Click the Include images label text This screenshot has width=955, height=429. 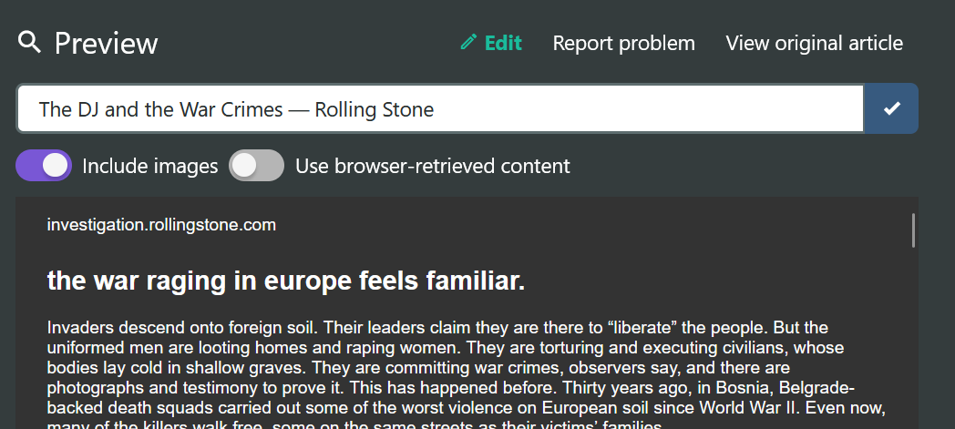[149, 166]
